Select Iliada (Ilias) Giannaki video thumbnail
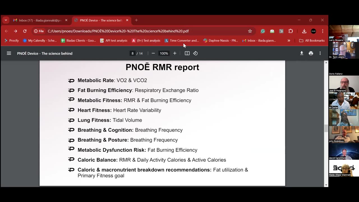Image resolution: width=359 pixels, height=202 pixels. coord(344,168)
